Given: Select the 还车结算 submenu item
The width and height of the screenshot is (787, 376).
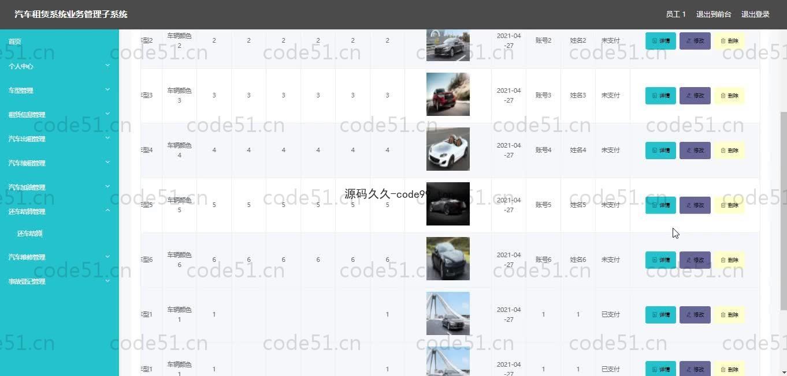Looking at the screenshot, I should click(x=29, y=234).
